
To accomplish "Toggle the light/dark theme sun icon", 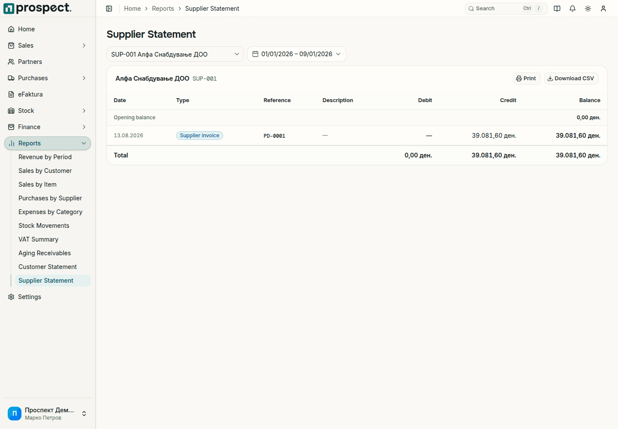I will [x=588, y=9].
